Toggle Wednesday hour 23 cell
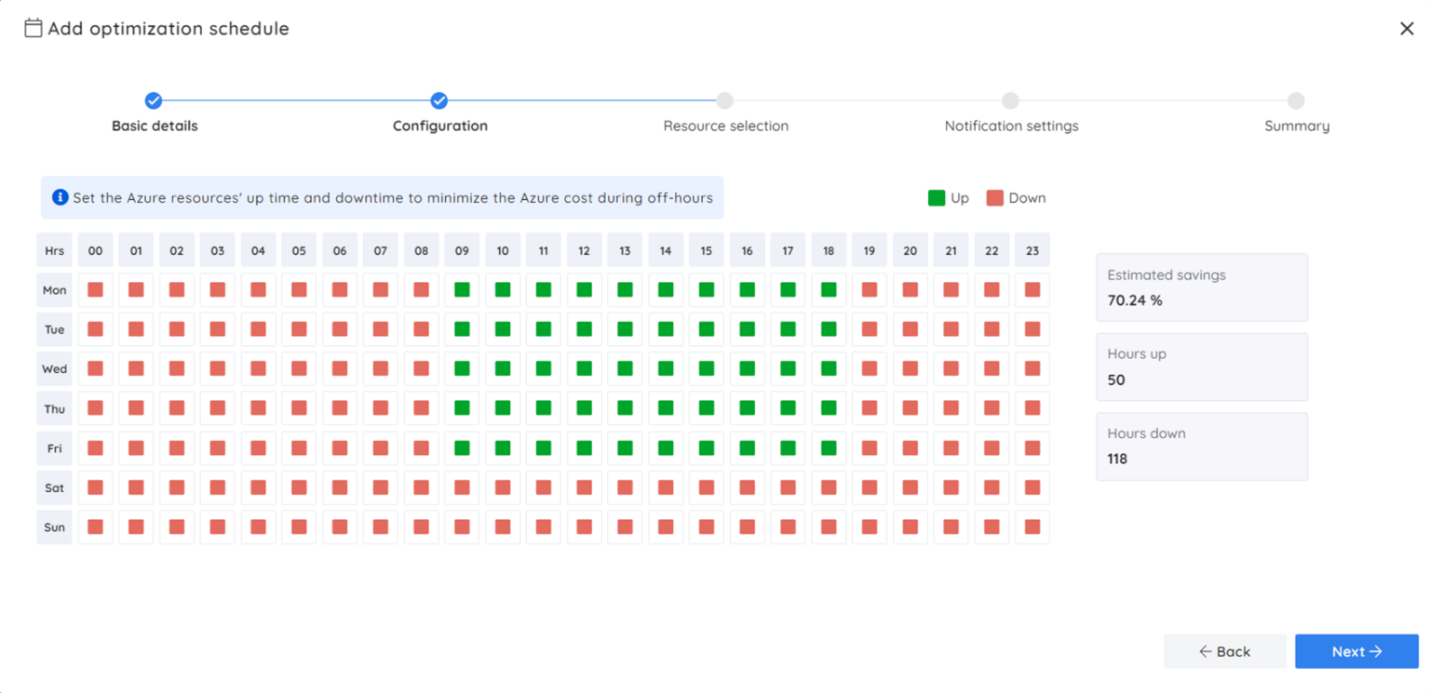 [x=1032, y=369]
